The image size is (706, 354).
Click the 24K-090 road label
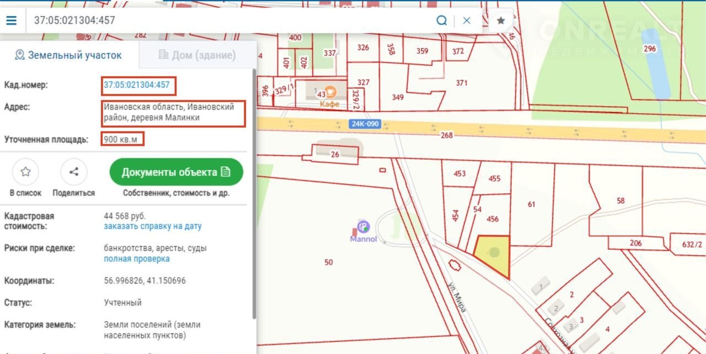tap(365, 124)
